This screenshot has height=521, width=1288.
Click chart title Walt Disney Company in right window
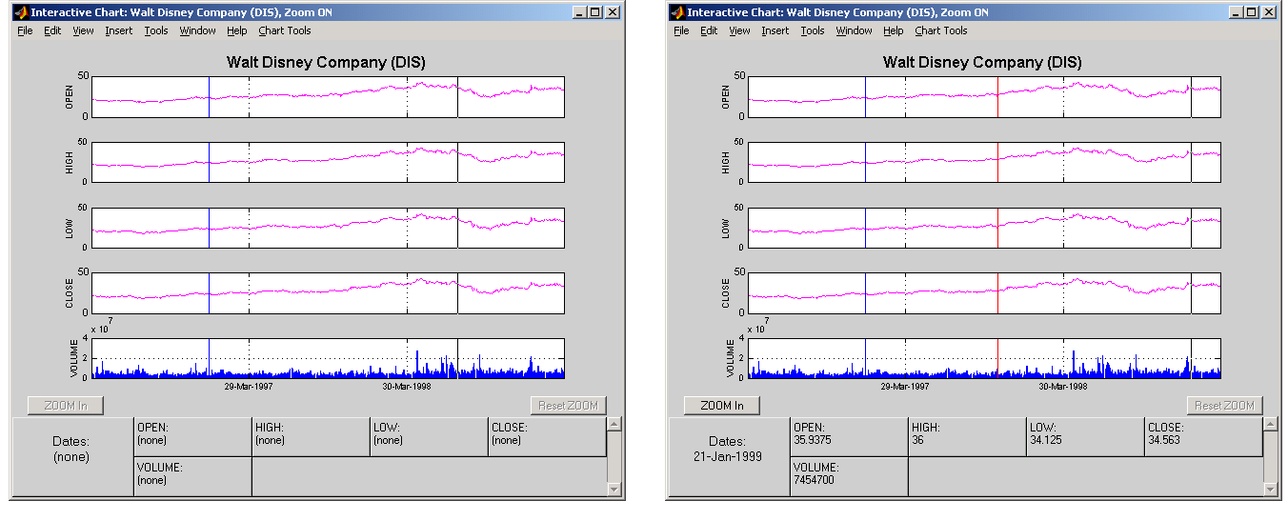pyautogui.click(x=982, y=62)
